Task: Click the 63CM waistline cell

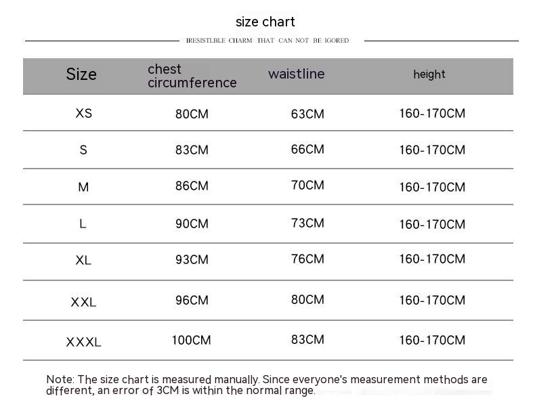Action: [307, 114]
